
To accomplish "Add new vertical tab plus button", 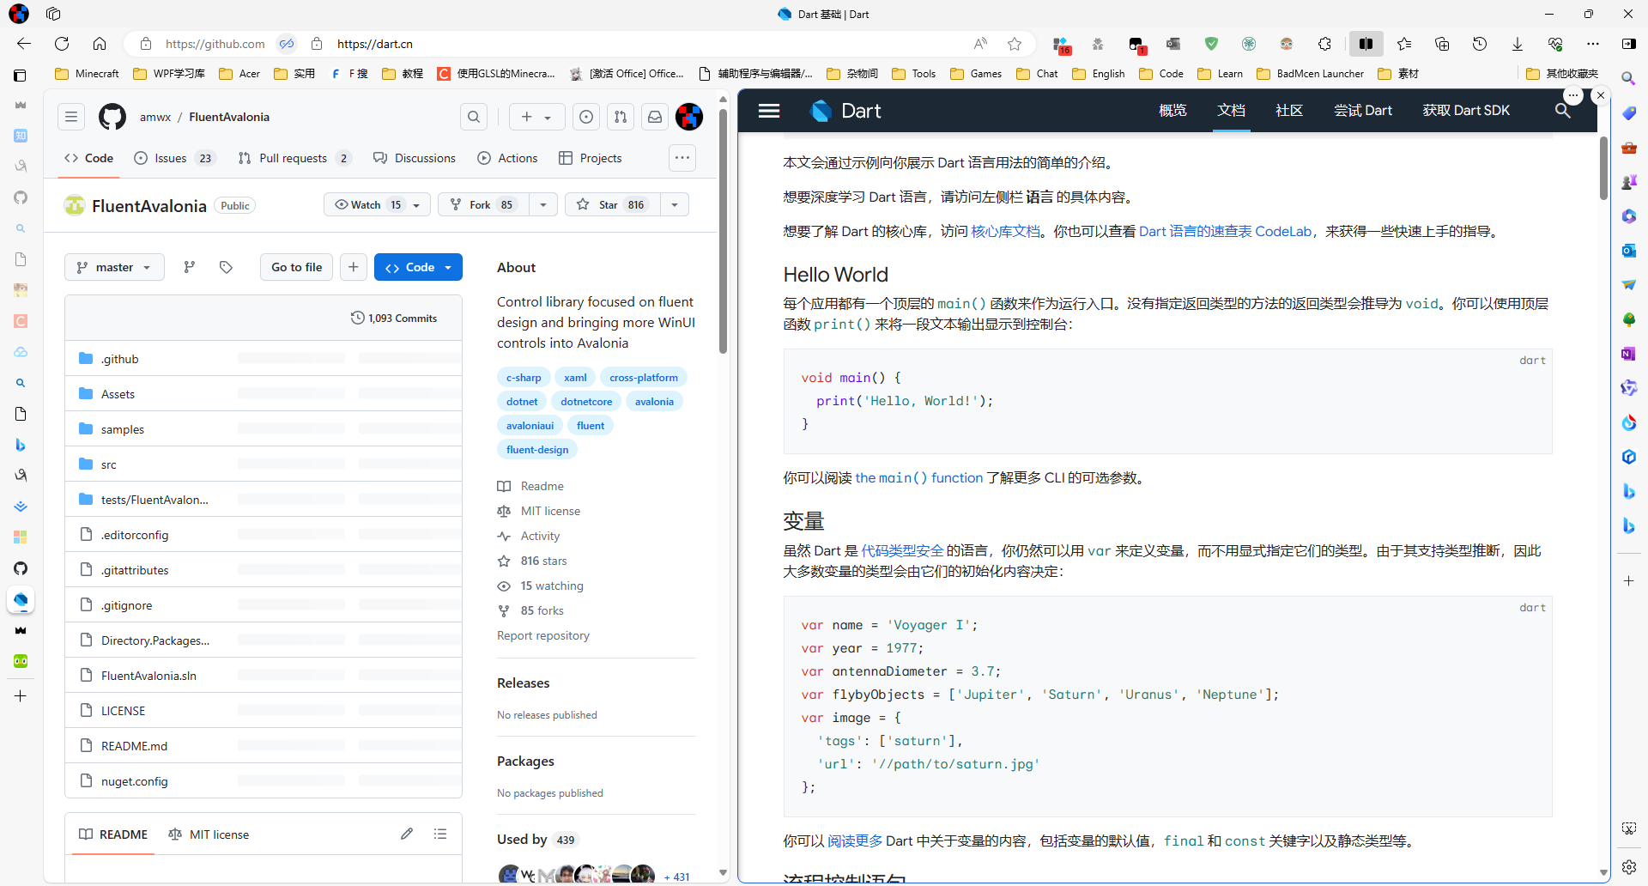I will click(x=21, y=696).
